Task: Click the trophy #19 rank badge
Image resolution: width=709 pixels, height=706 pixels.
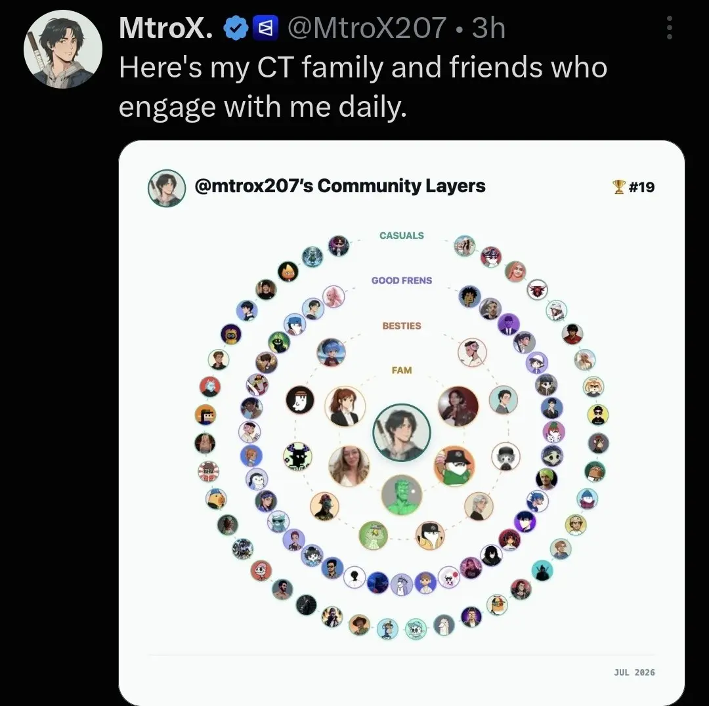Action: (633, 186)
